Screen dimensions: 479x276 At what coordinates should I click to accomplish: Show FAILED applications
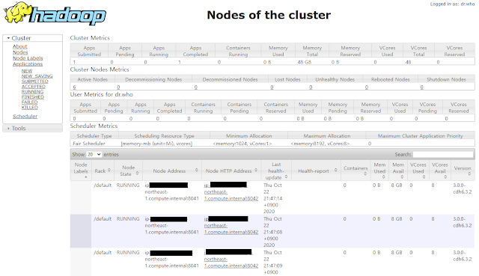tap(30, 102)
